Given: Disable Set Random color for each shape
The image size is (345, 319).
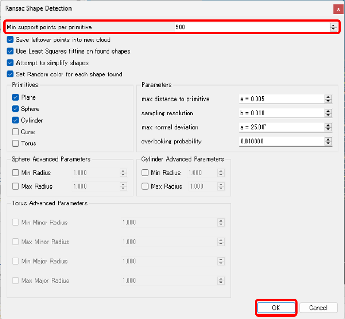Looking at the screenshot, I should [10, 74].
